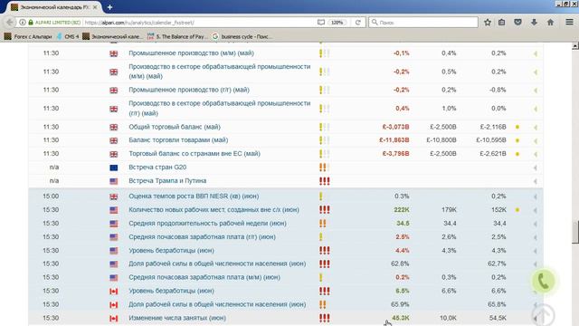This screenshot has width=579, height=326.
Task: Click the page vertical scrollbar thumb
Action: 575,232
